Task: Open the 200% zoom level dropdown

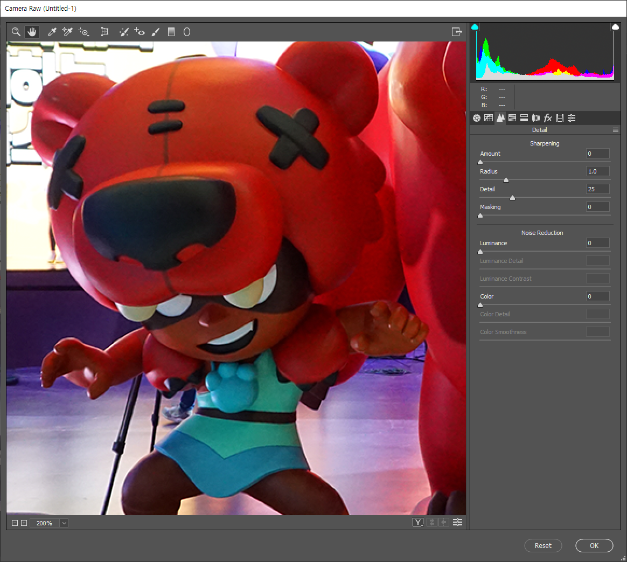Action: [64, 523]
